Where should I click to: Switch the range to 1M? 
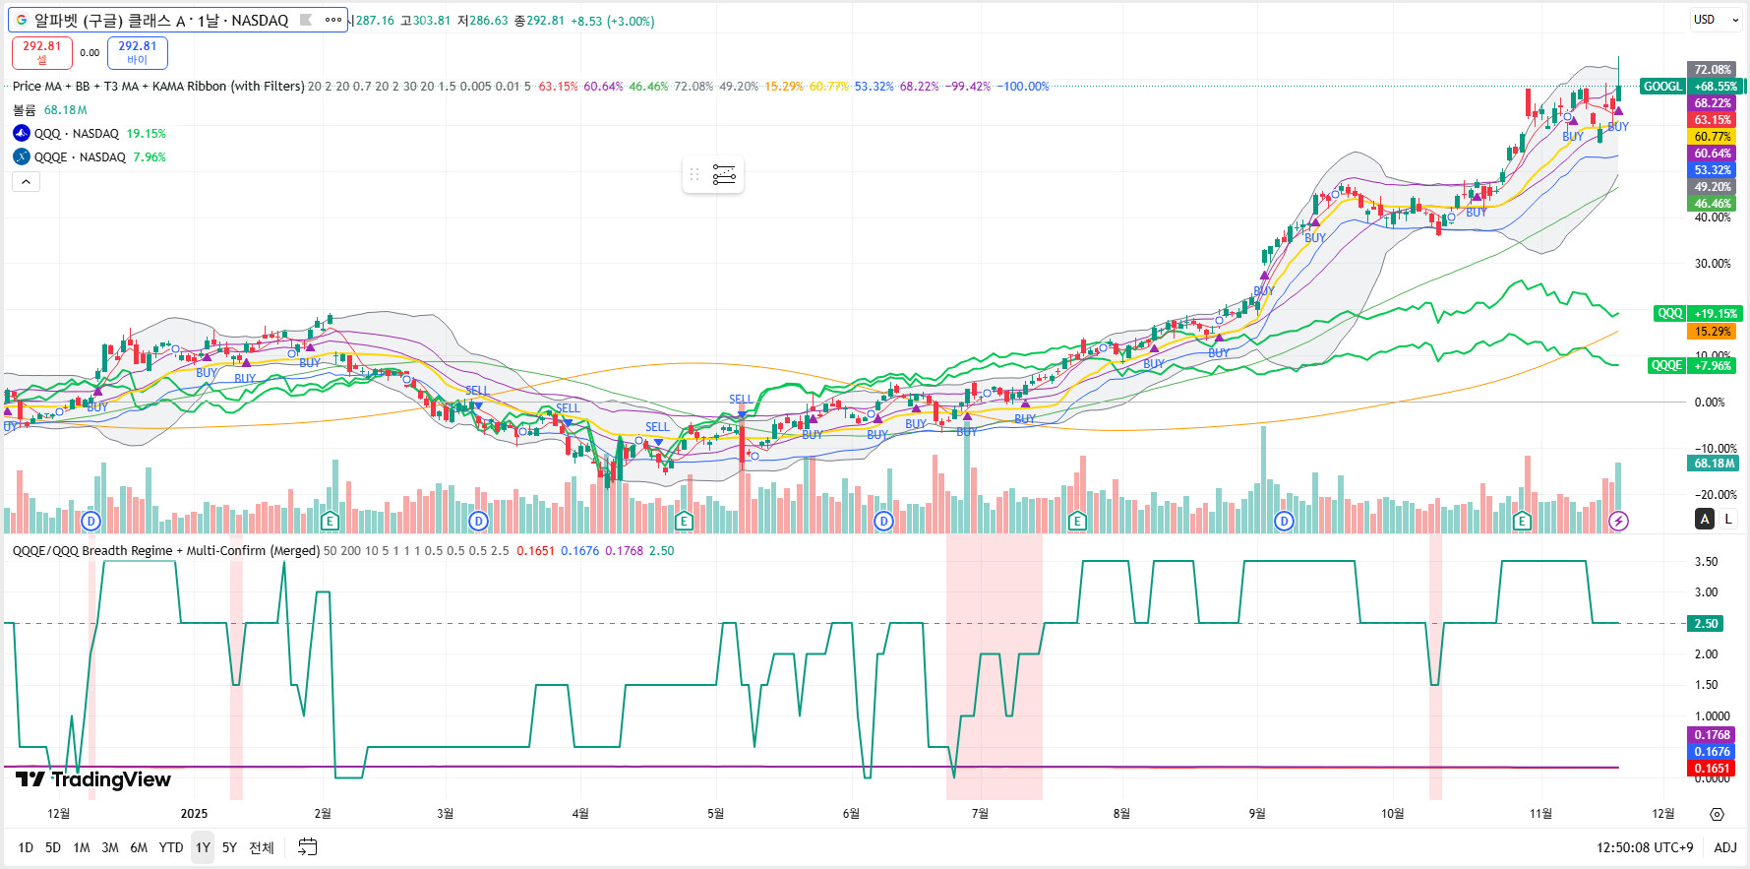[82, 847]
